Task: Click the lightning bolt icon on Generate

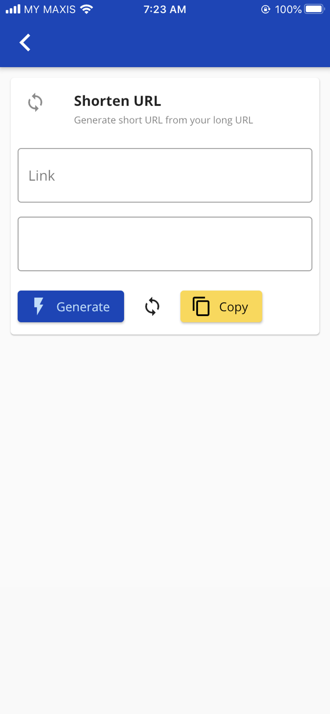Action: [x=39, y=306]
